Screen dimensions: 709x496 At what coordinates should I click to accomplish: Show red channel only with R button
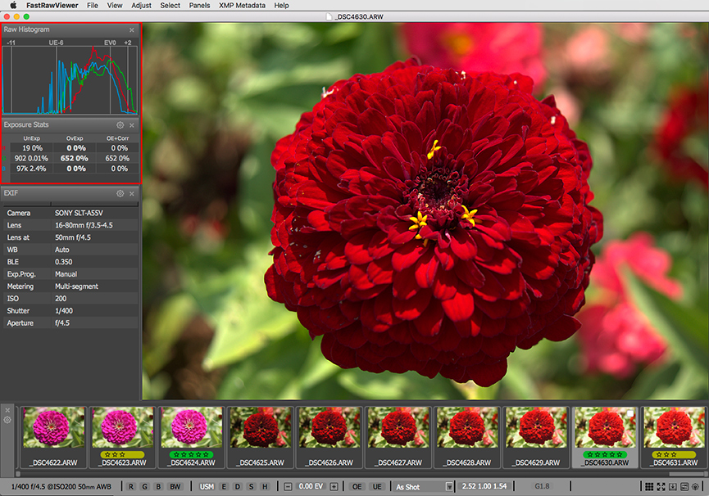(132, 486)
